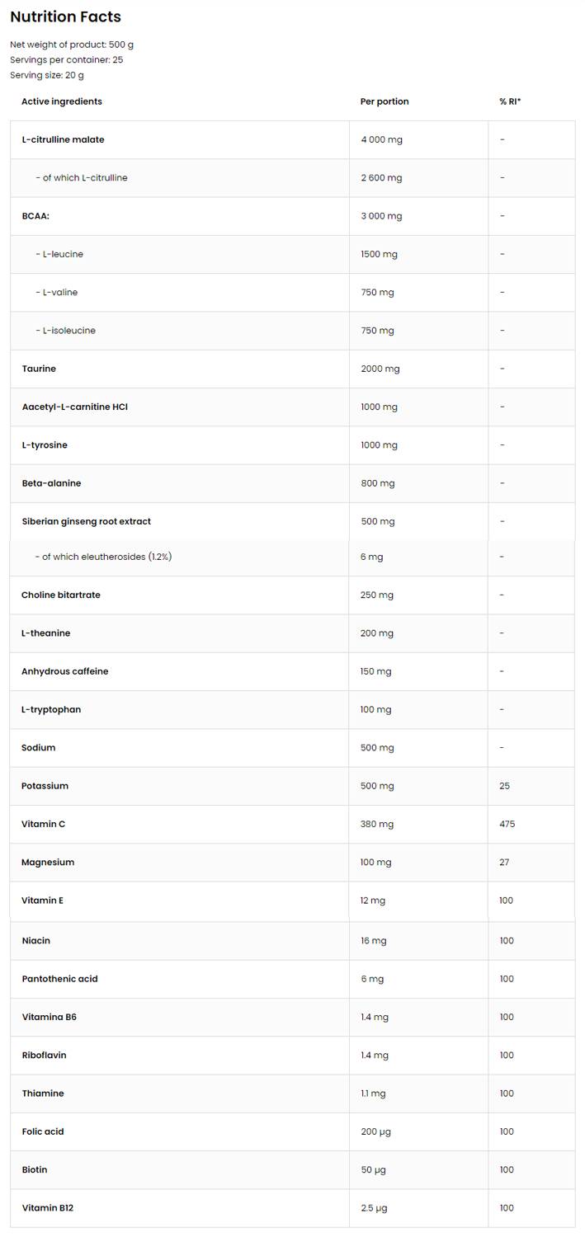585x1237 pixels.
Task: Select the 475 % RI value
Action: point(507,824)
